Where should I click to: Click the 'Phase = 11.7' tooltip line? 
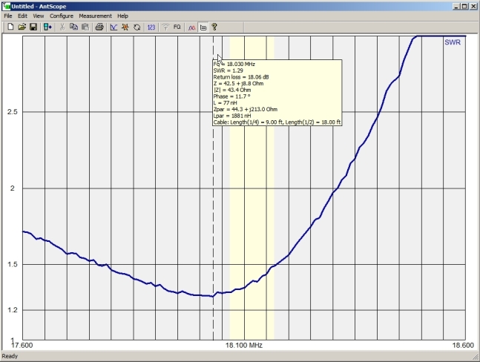pos(231,96)
